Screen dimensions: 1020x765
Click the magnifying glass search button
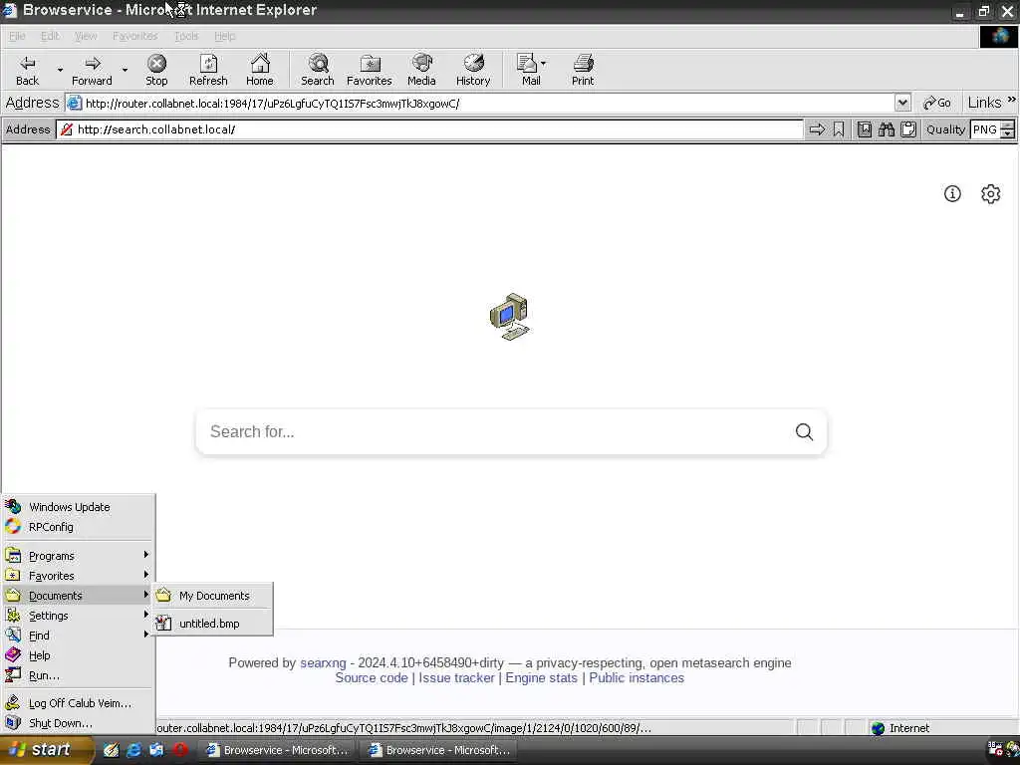click(x=804, y=432)
